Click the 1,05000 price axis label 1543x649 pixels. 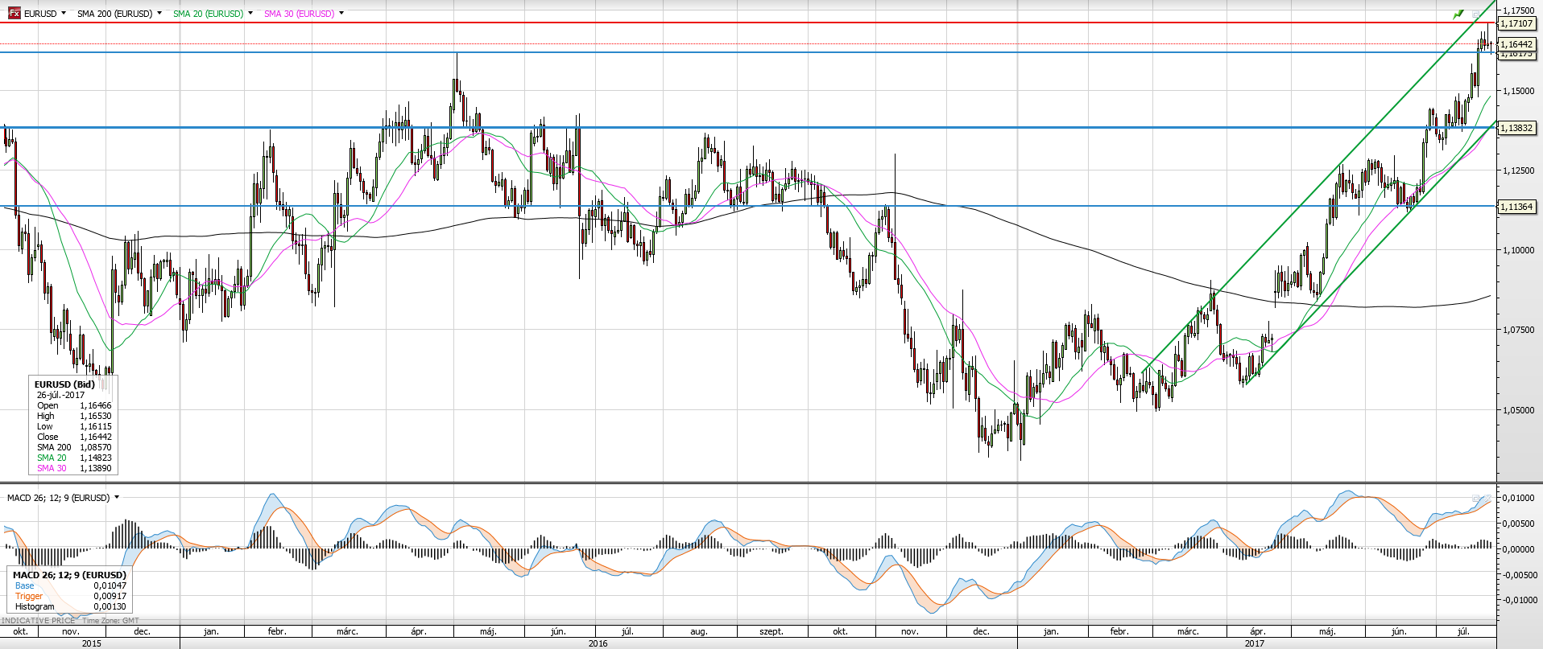coord(1519,410)
